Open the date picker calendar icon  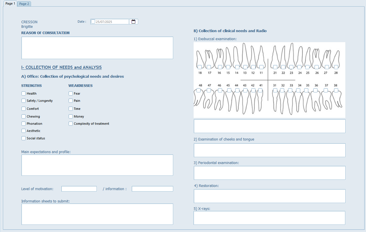pos(133,22)
